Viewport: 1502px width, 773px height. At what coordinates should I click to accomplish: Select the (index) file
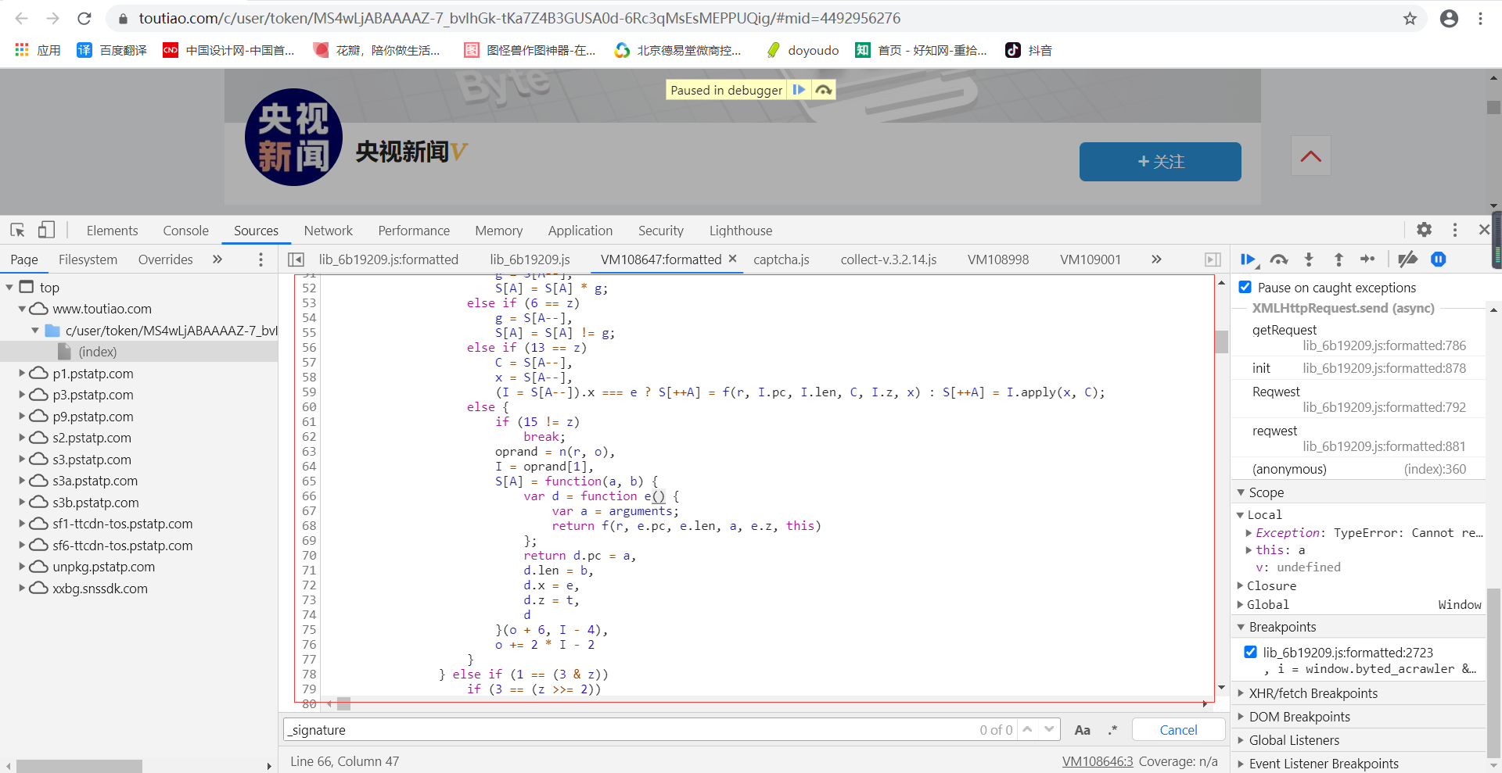[97, 352]
